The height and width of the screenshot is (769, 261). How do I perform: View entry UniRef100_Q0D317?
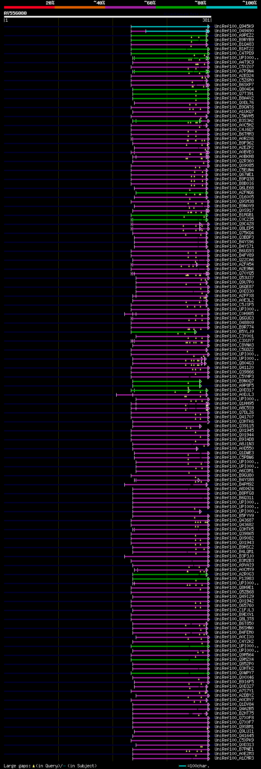pyautogui.click(x=234, y=390)
